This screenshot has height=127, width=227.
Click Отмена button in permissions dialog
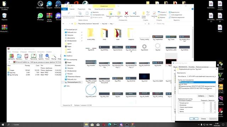pyautogui.click(x=203, y=119)
